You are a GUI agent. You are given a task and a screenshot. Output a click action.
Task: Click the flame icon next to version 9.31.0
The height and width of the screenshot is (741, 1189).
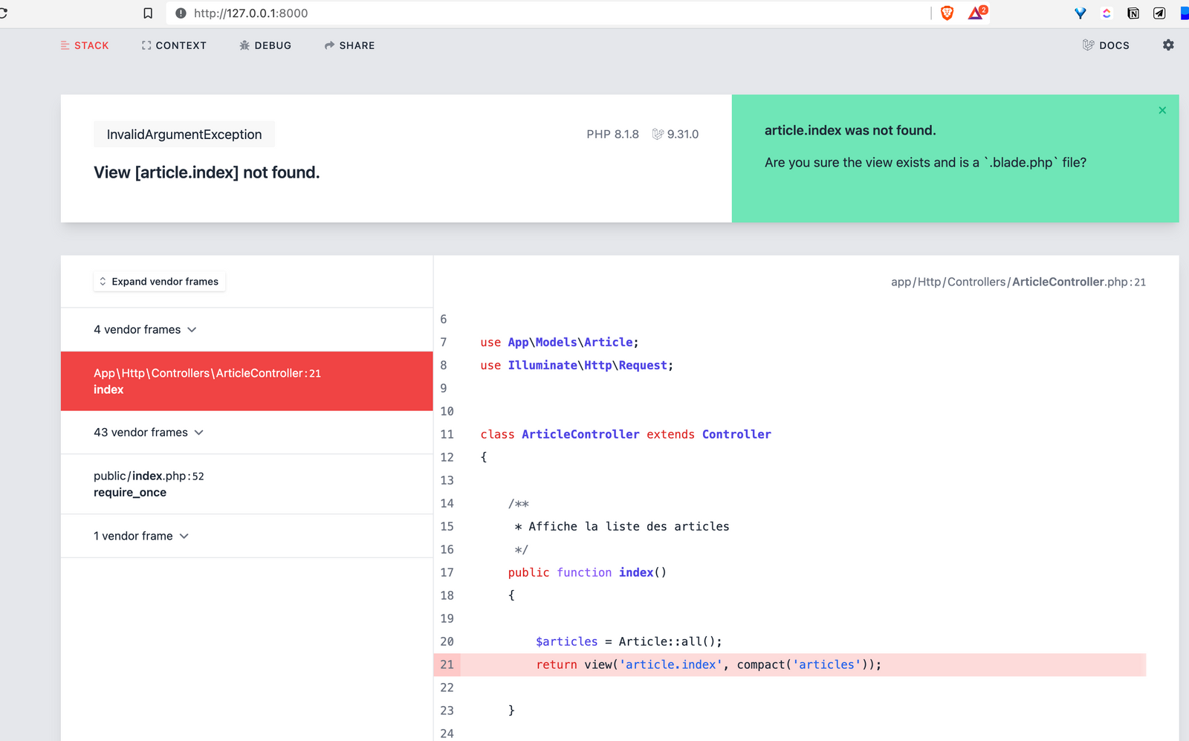(657, 134)
